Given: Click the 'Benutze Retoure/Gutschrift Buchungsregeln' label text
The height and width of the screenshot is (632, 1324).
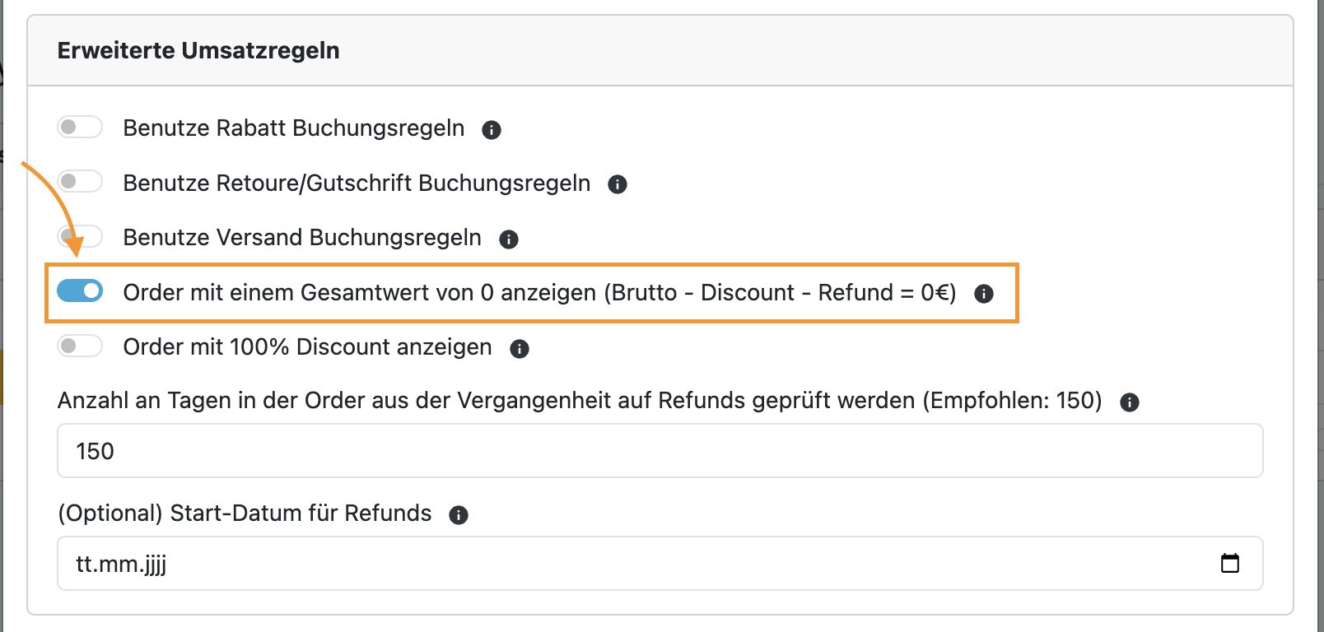Looking at the screenshot, I should point(357,183).
